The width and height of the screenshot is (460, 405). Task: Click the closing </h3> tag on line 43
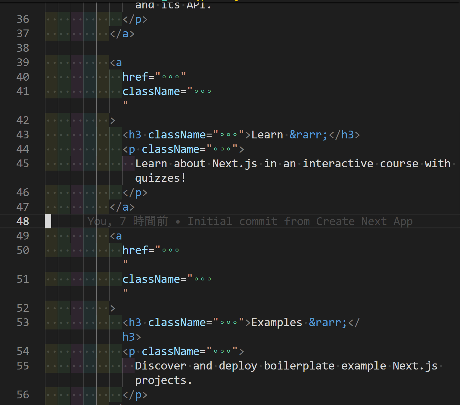[344, 135]
